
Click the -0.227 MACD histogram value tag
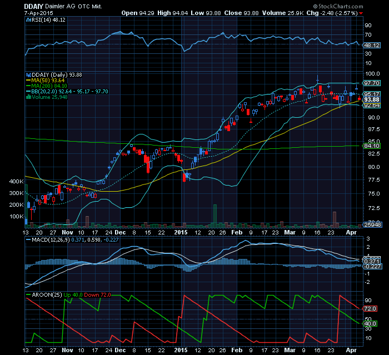coord(372,267)
